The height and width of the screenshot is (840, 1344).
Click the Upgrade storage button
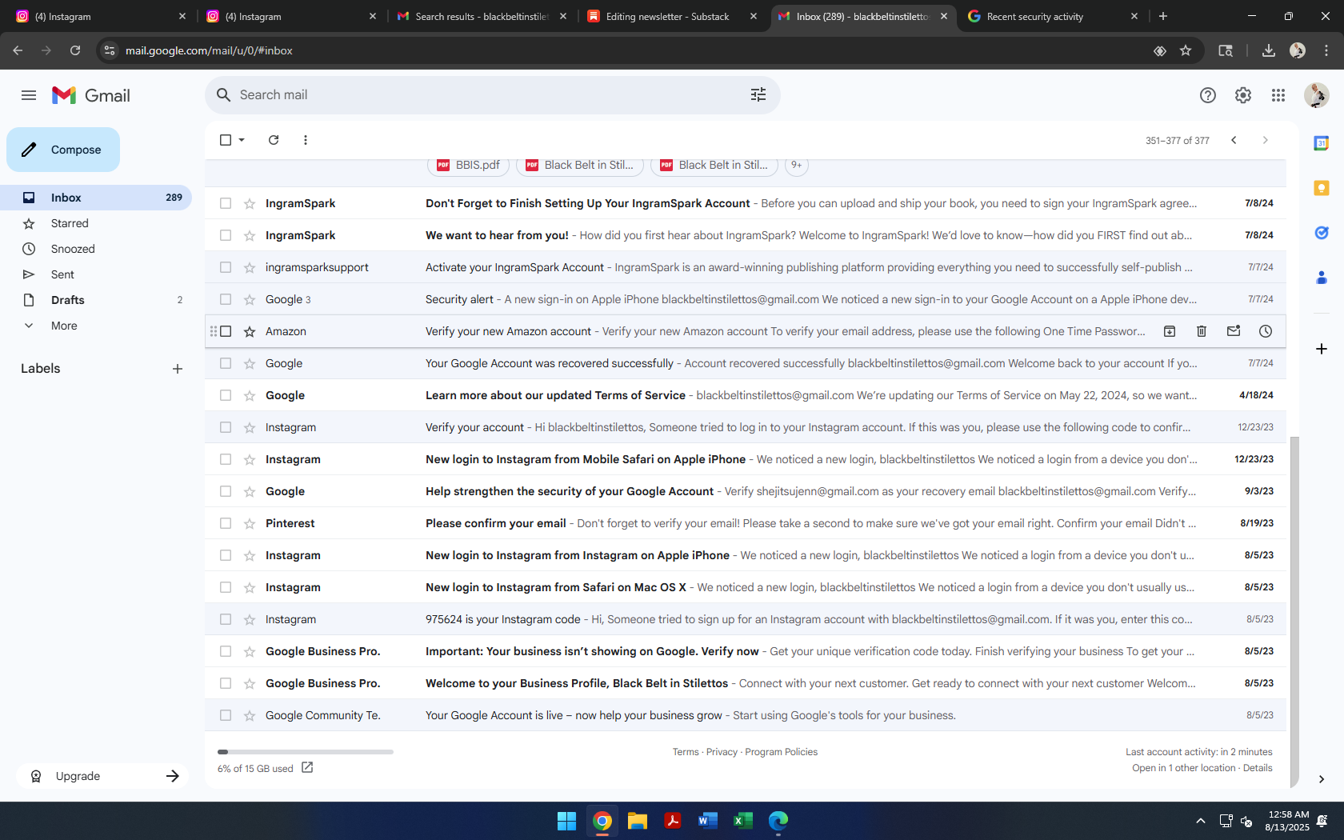pos(102,776)
